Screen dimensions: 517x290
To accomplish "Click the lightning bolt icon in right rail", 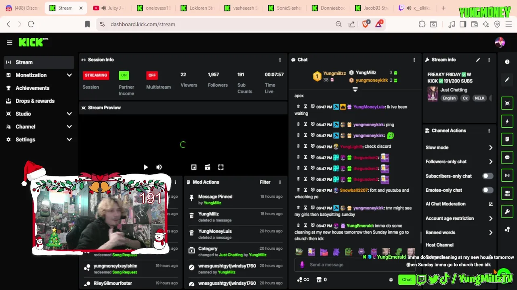I will tap(507, 121).
